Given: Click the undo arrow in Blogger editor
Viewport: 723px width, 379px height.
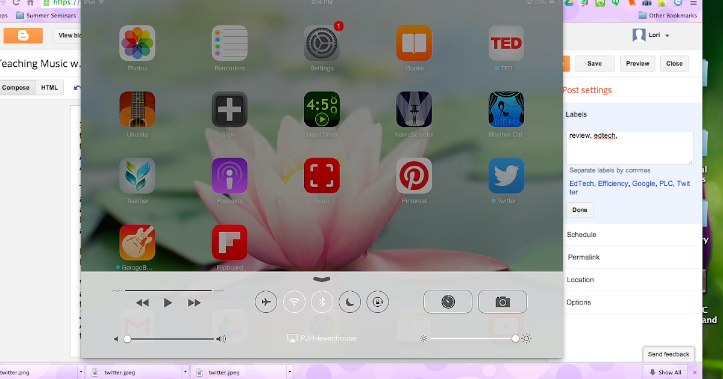Looking at the screenshot, I should (76, 88).
